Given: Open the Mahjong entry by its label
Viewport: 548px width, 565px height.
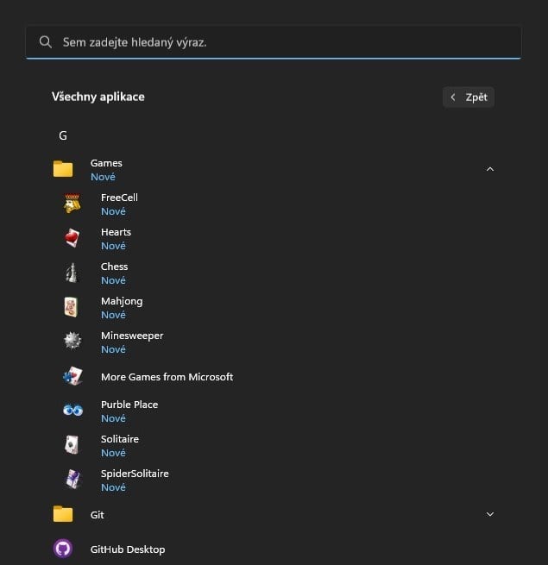Looking at the screenshot, I should (122, 301).
